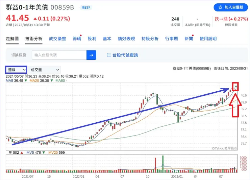The image size is (250, 180).
Task: Click the tallest red volume bar
Action: (x=155, y=165)
